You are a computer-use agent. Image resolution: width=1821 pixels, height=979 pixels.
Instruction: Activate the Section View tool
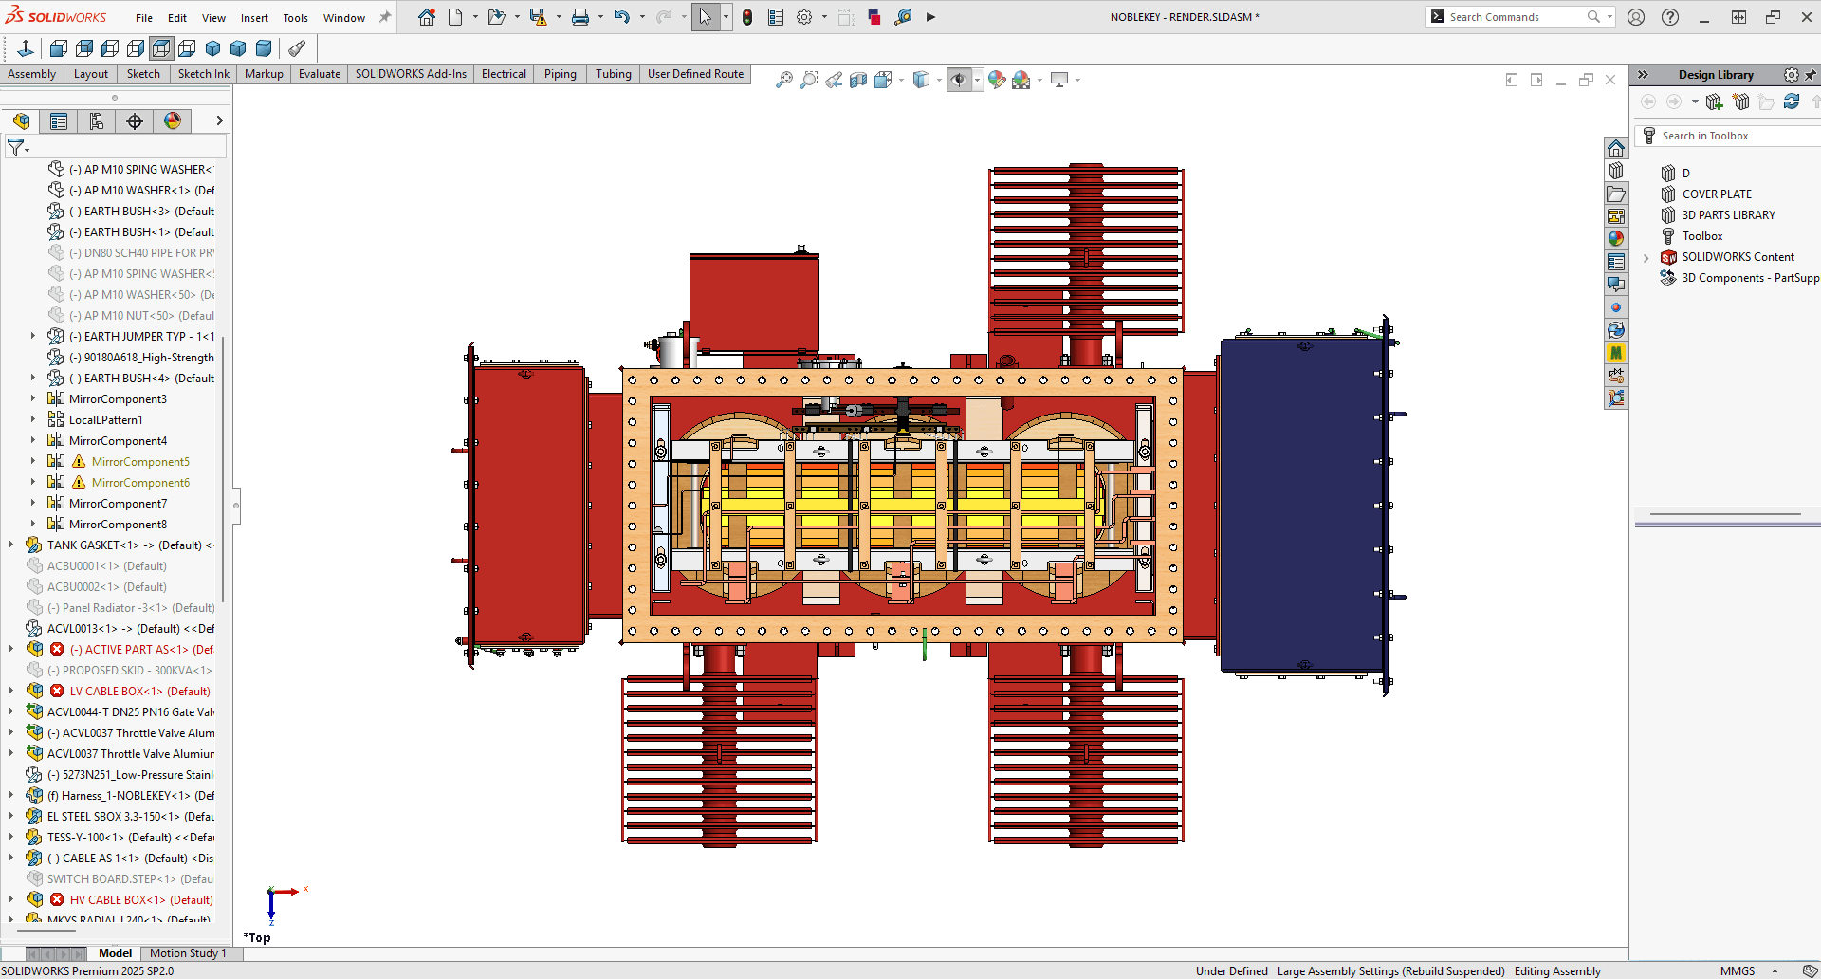(x=859, y=80)
